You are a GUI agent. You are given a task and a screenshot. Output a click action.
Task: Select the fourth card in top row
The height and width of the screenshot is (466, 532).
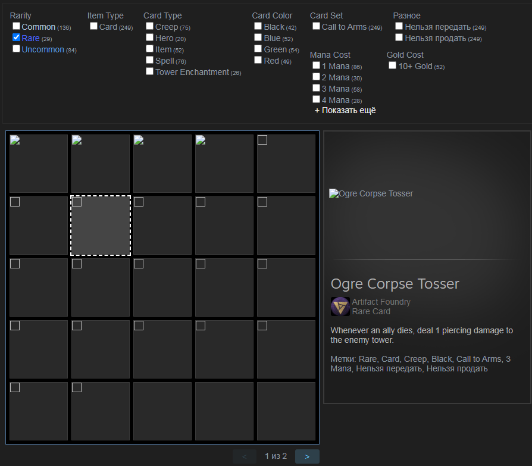coord(224,164)
